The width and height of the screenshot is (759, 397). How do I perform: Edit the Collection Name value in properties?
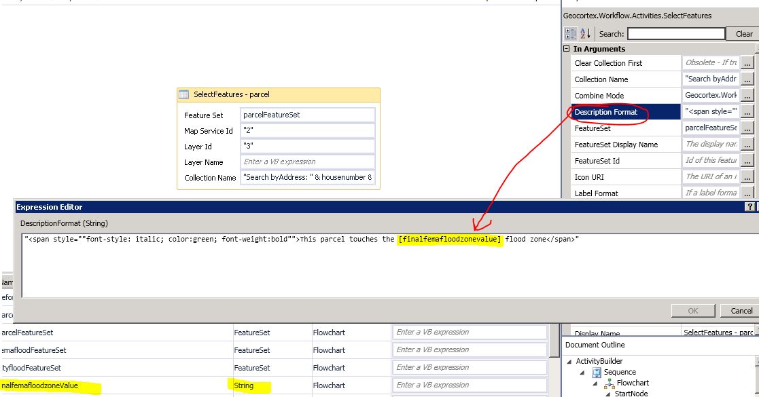711,79
